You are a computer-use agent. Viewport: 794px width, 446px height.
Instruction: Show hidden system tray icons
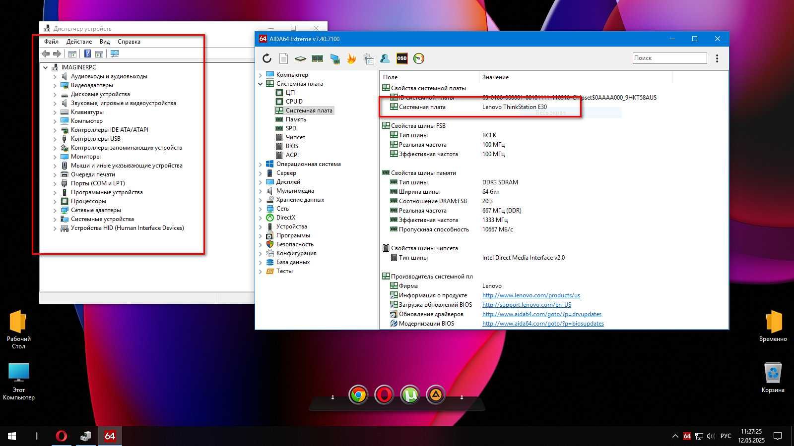(x=675, y=436)
